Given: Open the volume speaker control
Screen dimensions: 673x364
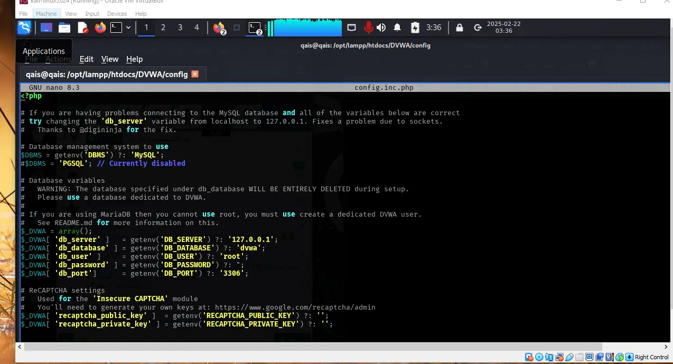Looking at the screenshot, I should (381, 27).
